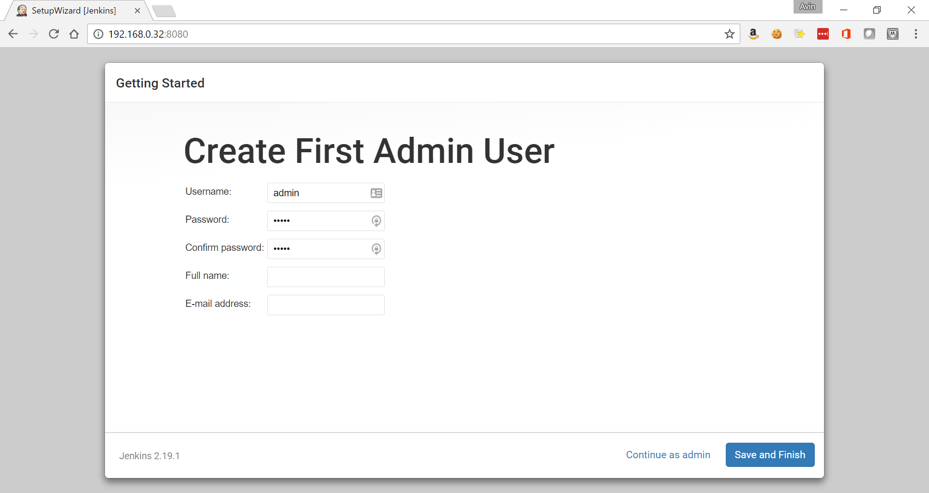The width and height of the screenshot is (929, 493).
Task: Open the Chrome three-dot menu
Action: 916,34
